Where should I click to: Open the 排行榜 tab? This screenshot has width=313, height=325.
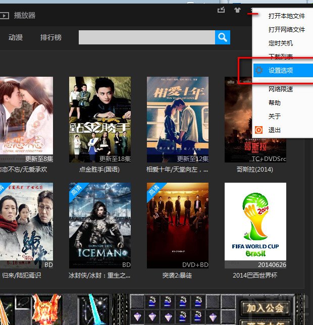point(51,37)
